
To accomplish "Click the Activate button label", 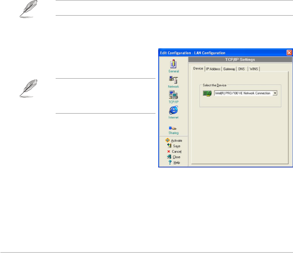I will click(177, 140).
